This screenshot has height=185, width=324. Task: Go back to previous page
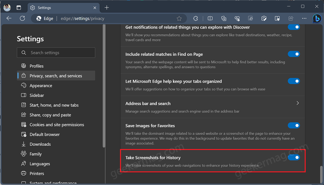tap(9, 18)
